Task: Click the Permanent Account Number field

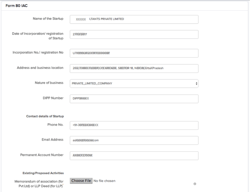Action: pos(134,156)
